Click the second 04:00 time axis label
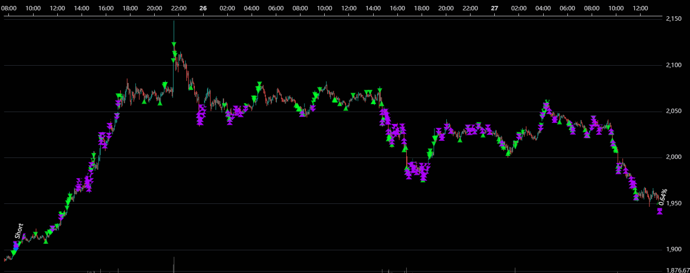The image size is (690, 273). (543, 8)
